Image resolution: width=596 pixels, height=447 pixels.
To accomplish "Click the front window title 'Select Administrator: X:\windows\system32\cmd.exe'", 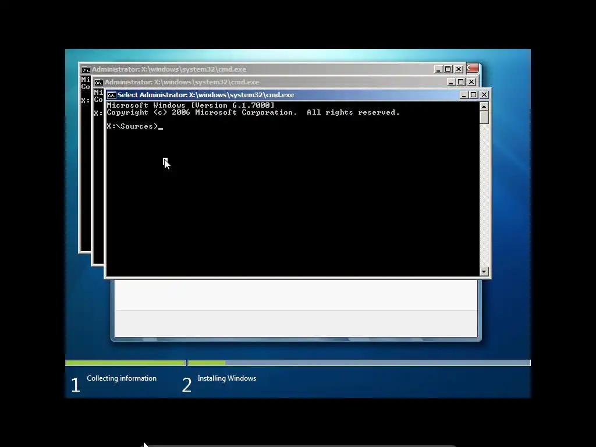I will click(205, 95).
